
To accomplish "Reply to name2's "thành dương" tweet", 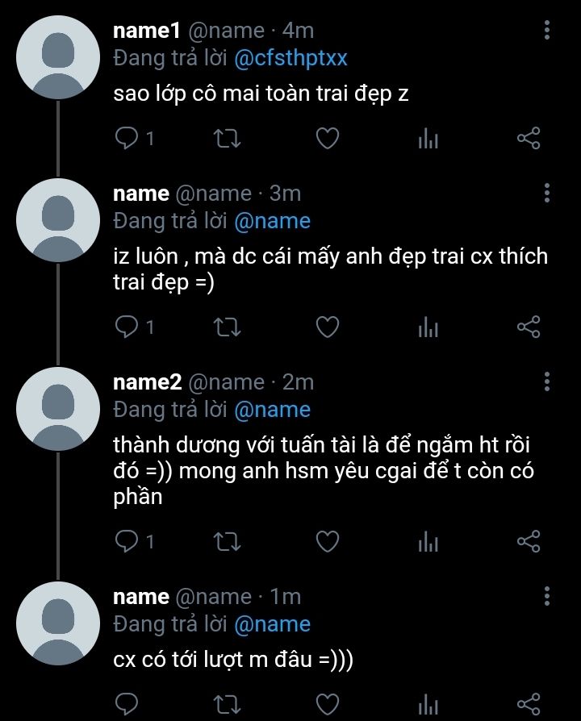I will click(x=127, y=541).
